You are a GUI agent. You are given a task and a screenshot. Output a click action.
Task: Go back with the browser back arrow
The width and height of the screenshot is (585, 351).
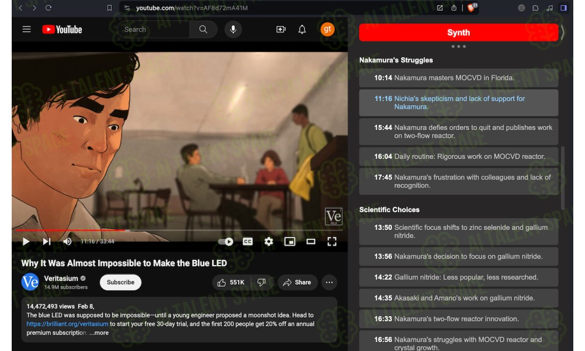(x=20, y=8)
